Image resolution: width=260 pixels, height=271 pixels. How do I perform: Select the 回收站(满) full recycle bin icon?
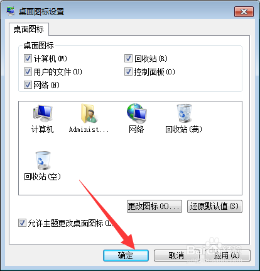pyautogui.click(x=184, y=113)
